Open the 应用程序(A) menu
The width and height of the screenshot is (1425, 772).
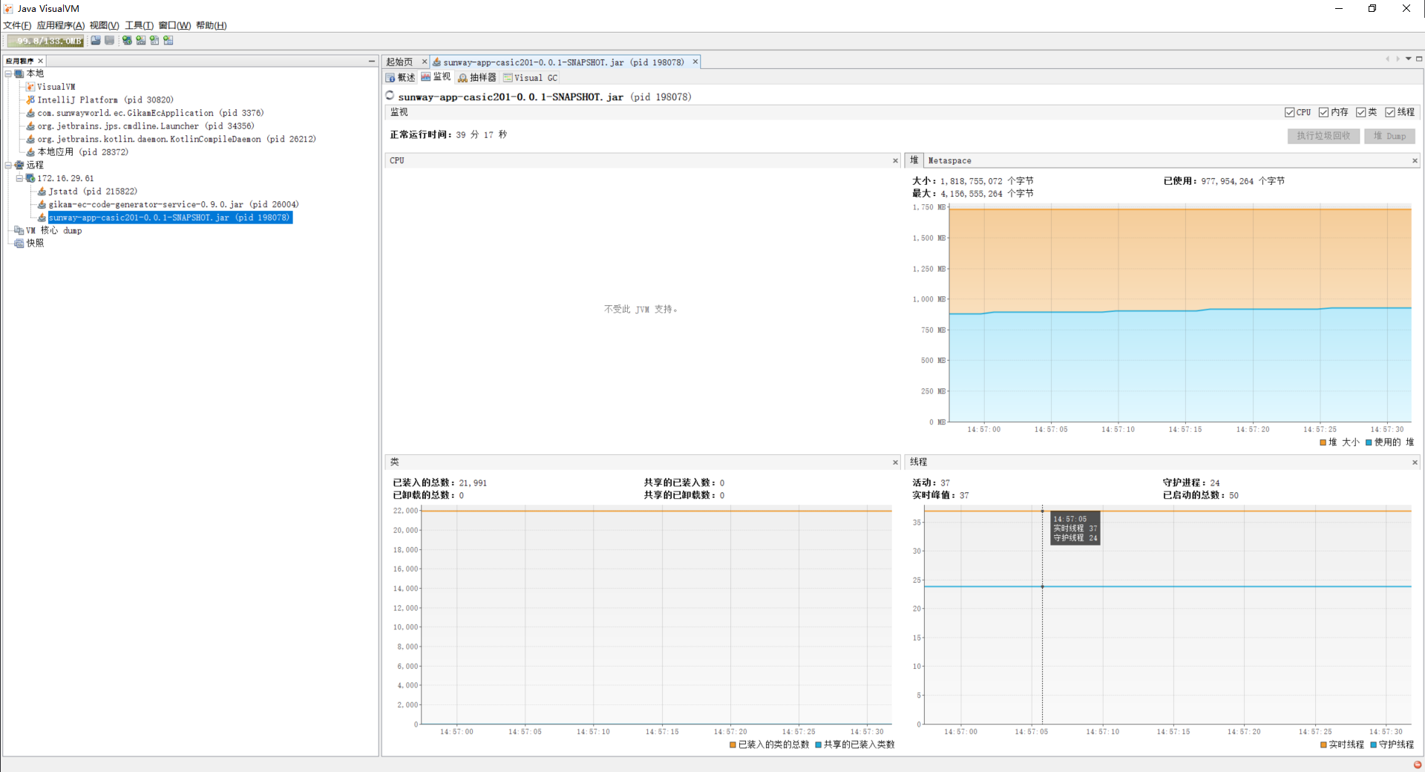point(61,25)
